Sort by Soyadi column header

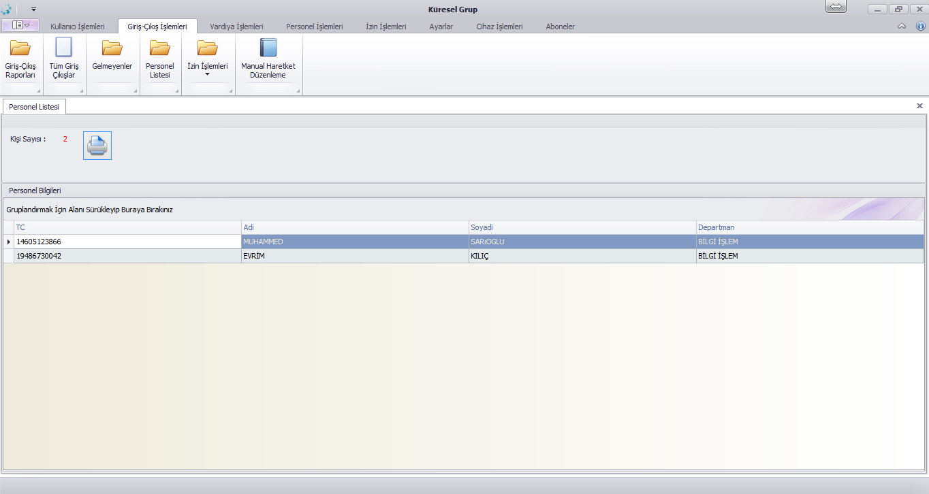(x=582, y=227)
